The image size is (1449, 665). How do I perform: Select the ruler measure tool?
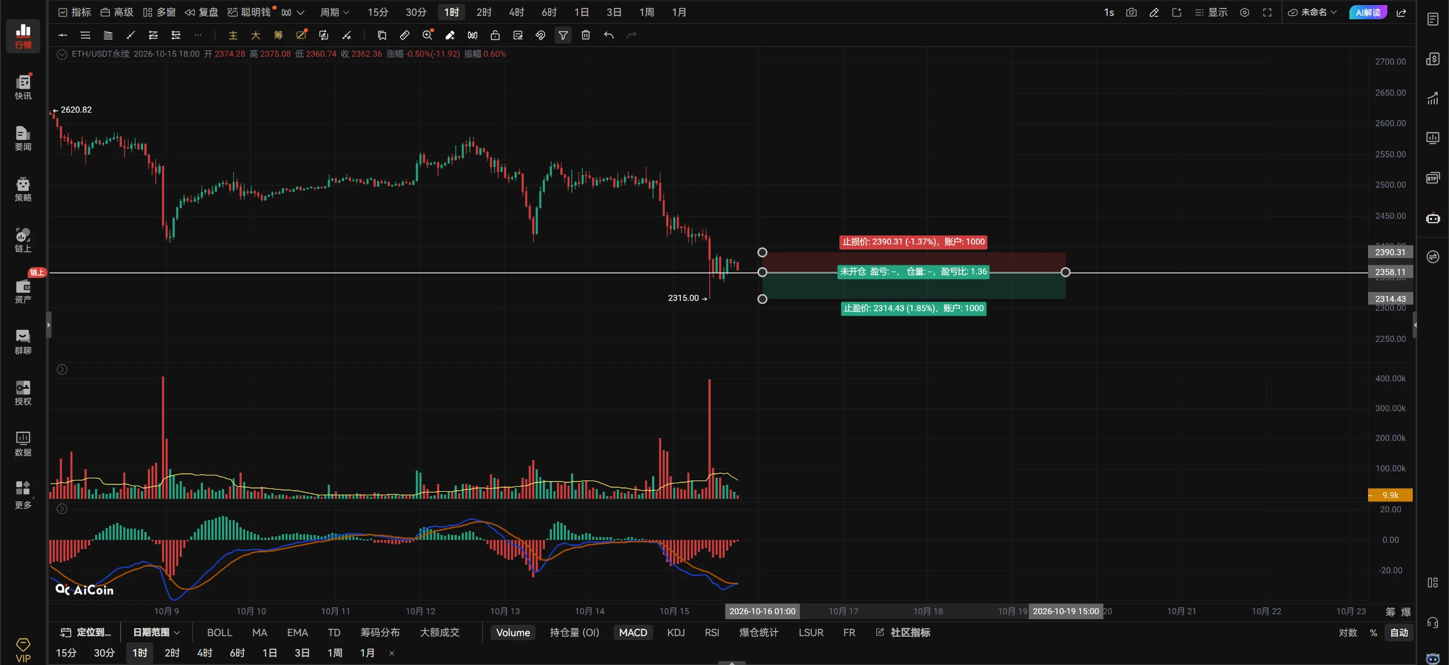[404, 35]
